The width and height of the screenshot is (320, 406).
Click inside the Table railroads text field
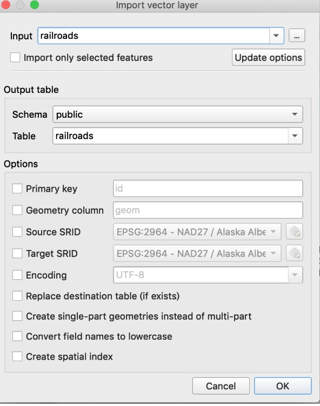coord(170,136)
